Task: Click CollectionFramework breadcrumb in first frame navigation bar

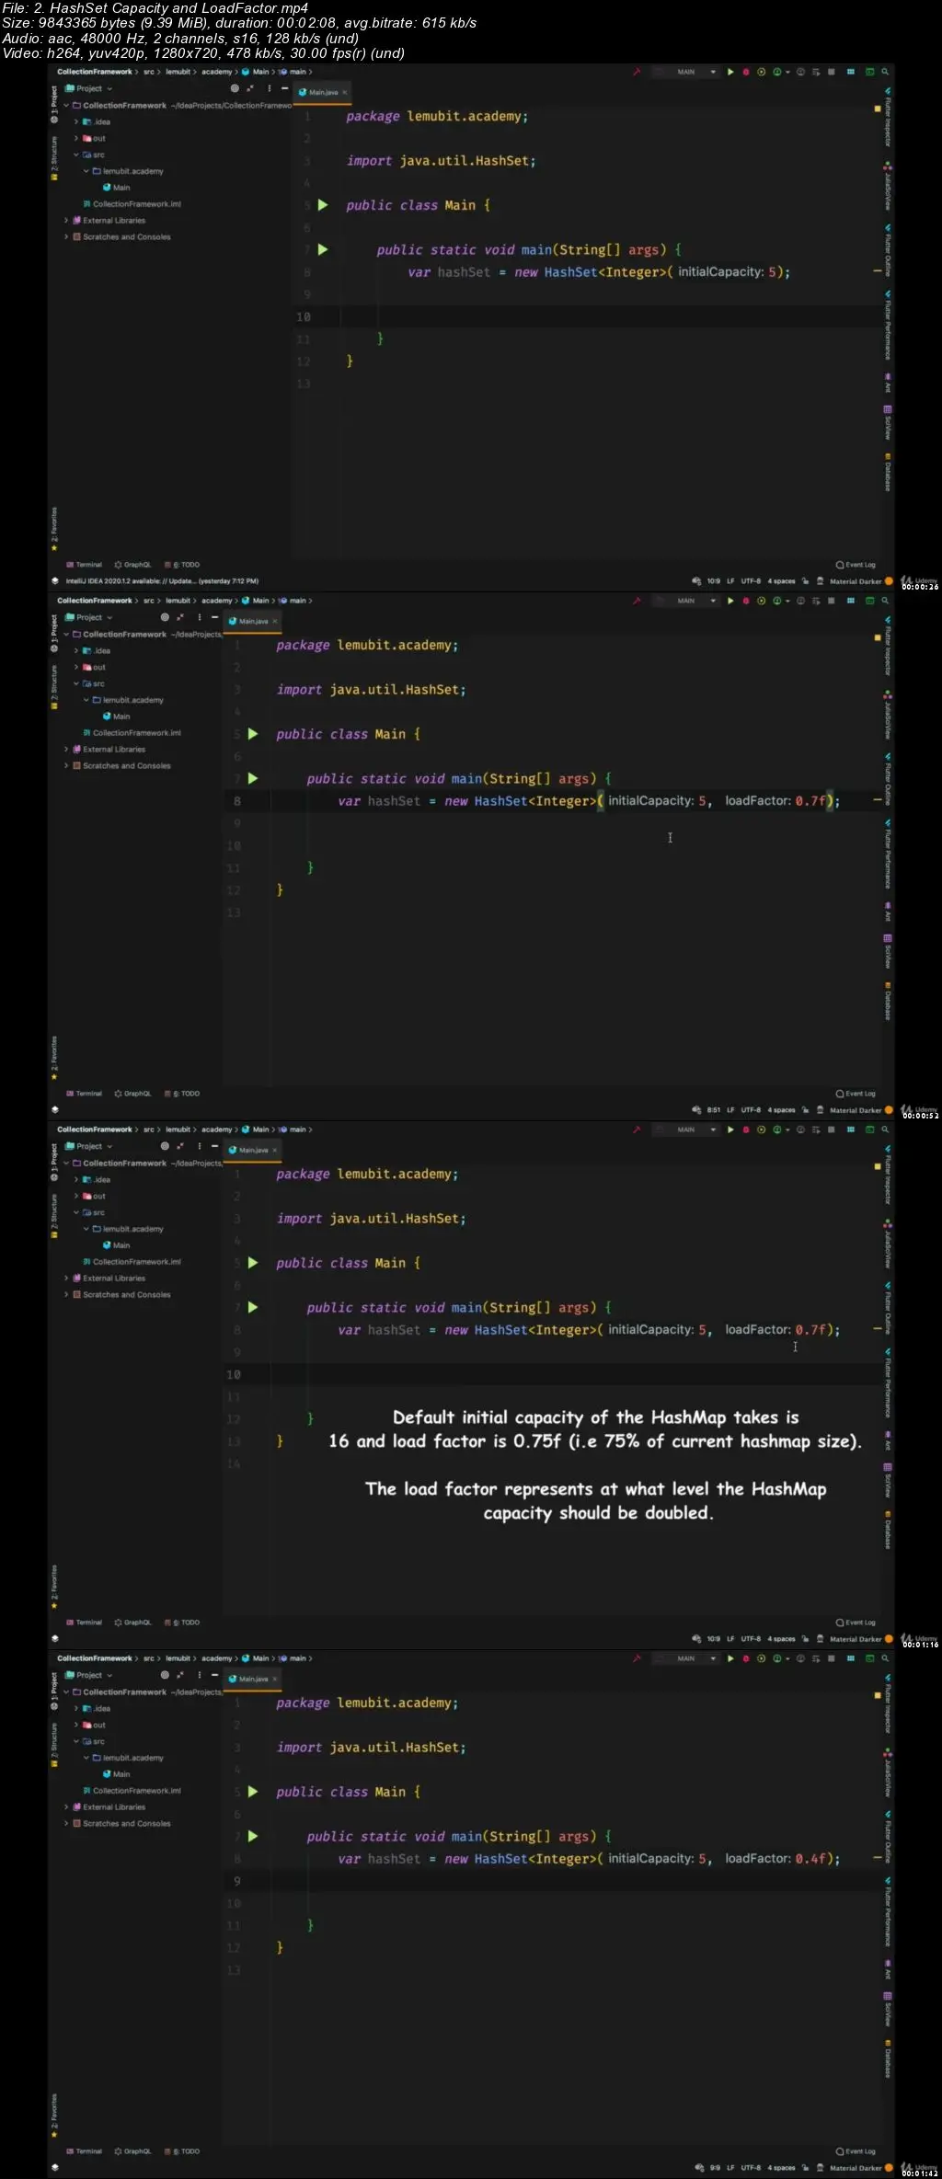Action: pyautogui.click(x=94, y=72)
